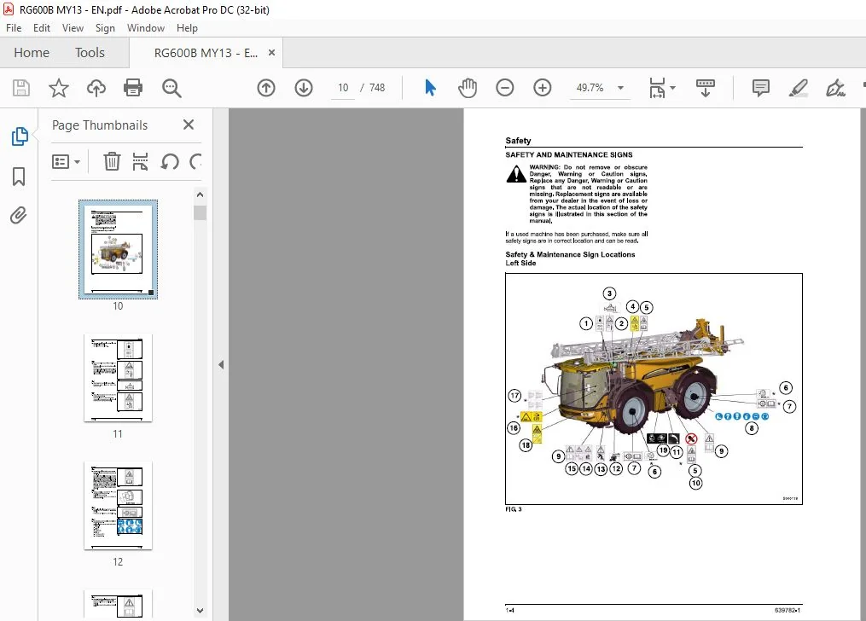Viewport: 866px width, 621px height.
Task: Toggle Page Thumbnails panel sidebar icon
Action: pos(20,136)
